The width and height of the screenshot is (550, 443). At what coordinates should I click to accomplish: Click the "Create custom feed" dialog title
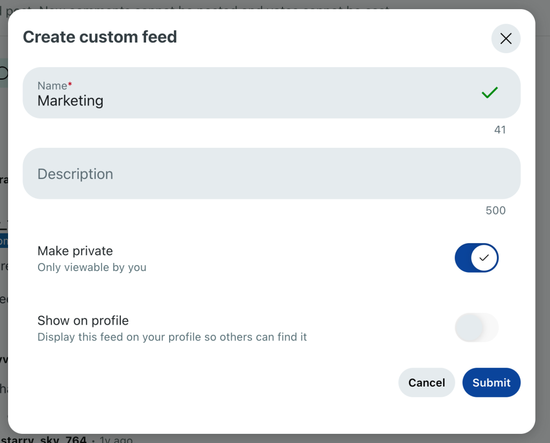tap(100, 37)
